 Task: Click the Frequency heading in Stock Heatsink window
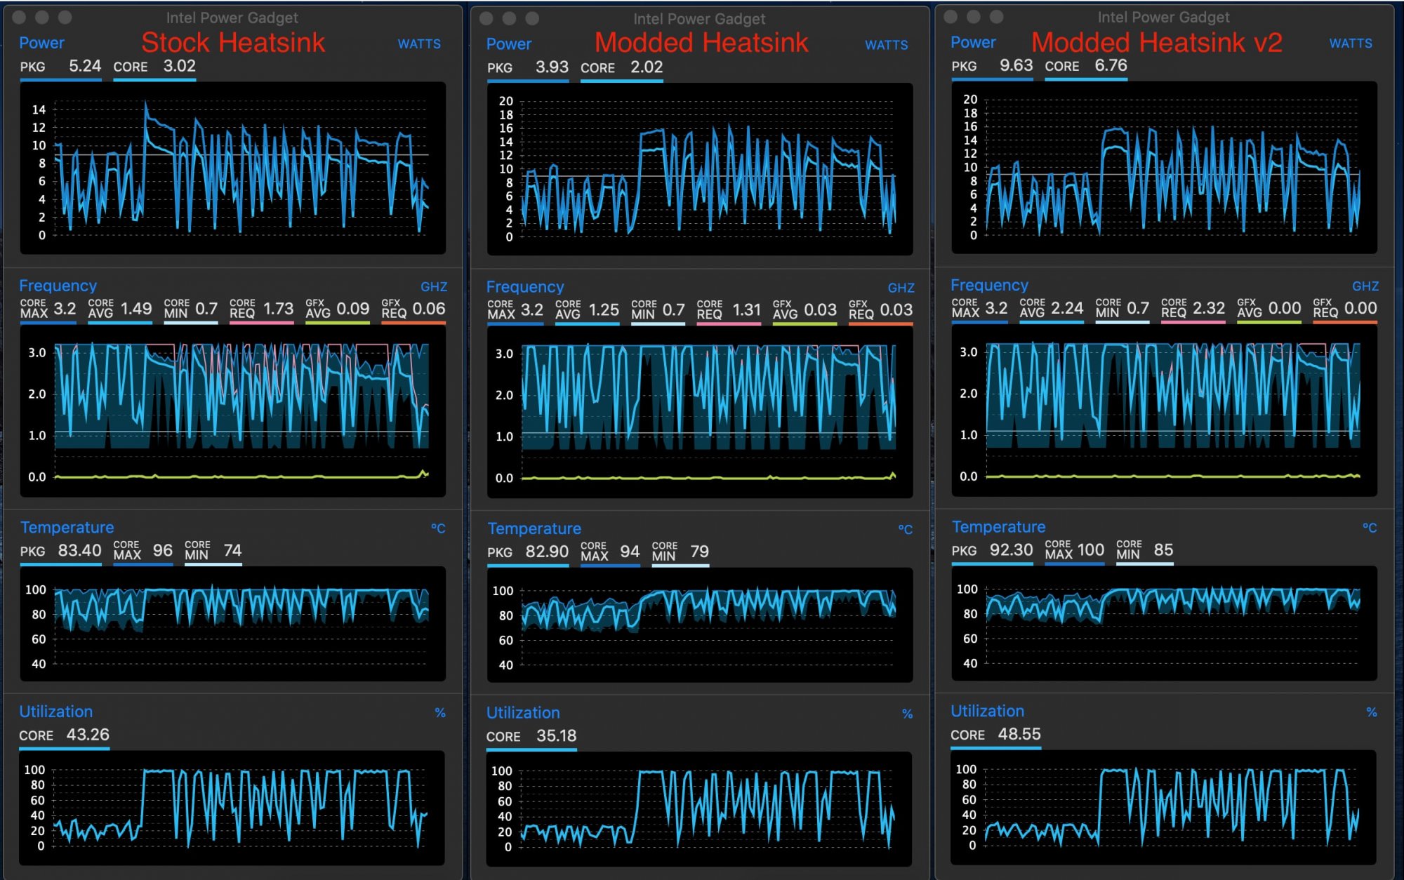click(x=58, y=286)
